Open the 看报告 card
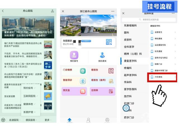This screenshot has height=130, width=185. click(x=102, y=71)
